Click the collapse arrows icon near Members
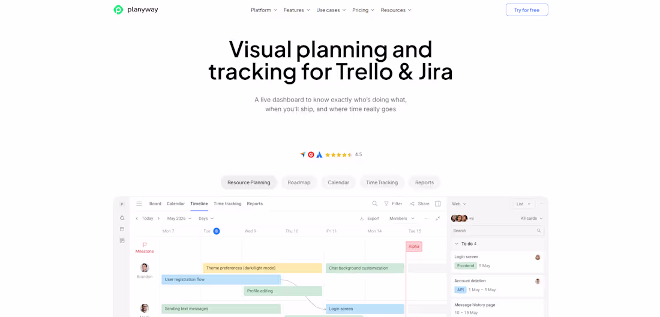660x317 pixels. (x=438, y=219)
